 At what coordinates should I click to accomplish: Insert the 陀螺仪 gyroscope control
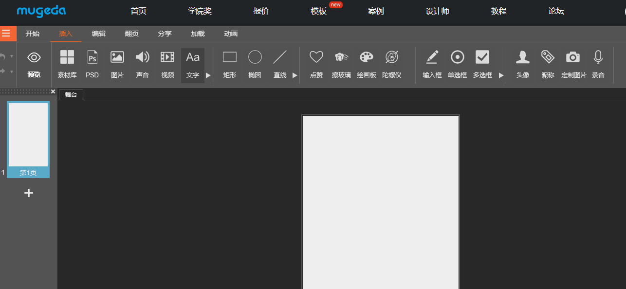tap(392, 65)
